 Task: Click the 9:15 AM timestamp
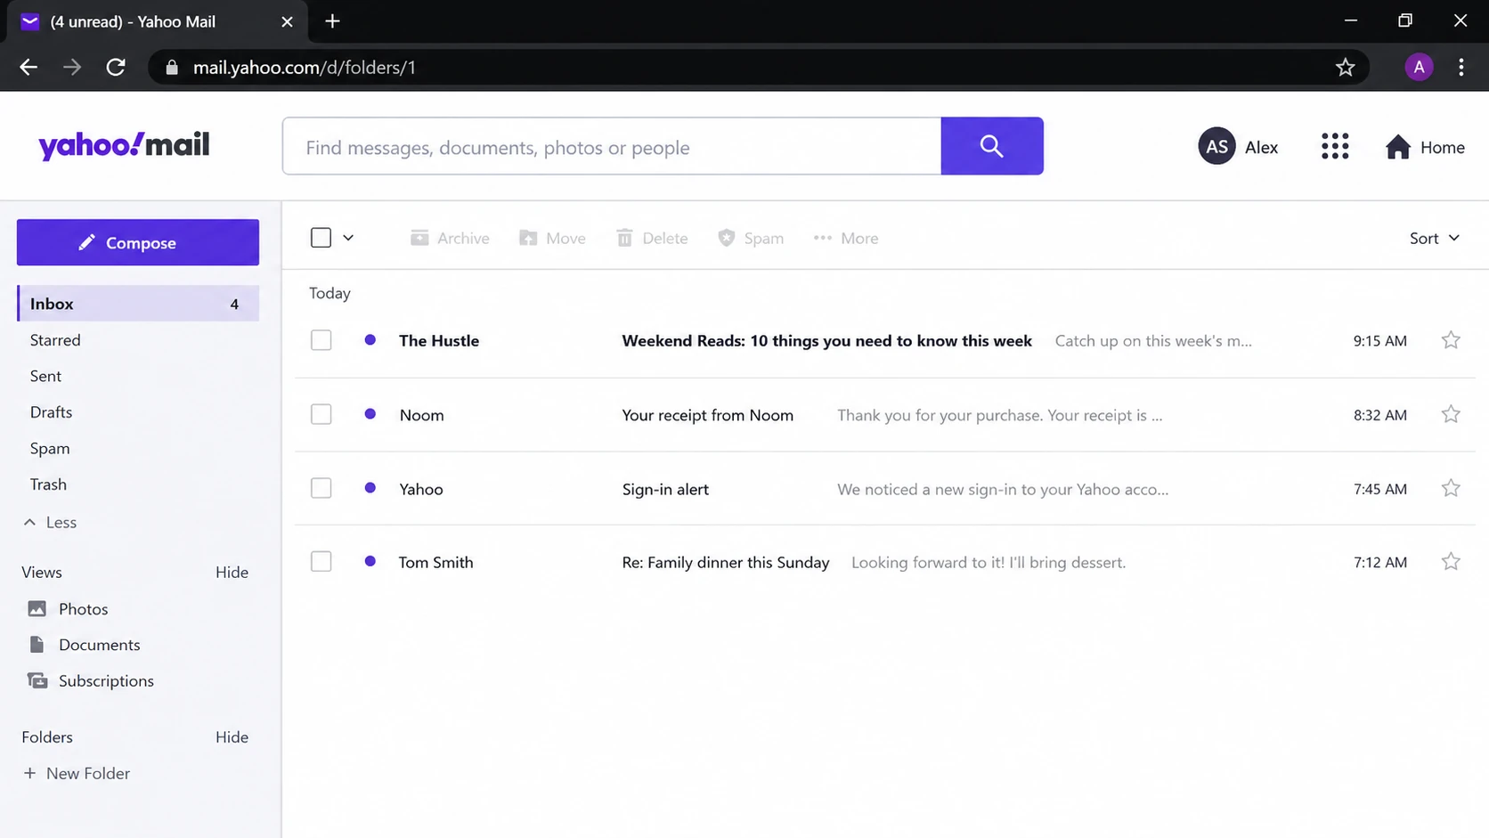(1379, 341)
